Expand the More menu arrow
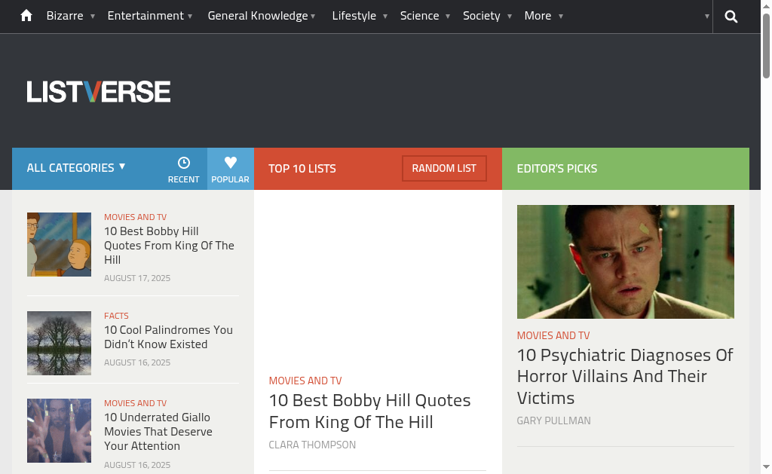Image resolution: width=772 pixels, height=474 pixels. 560,17
